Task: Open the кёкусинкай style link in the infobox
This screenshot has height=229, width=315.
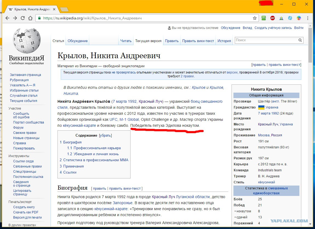Action: (266, 182)
